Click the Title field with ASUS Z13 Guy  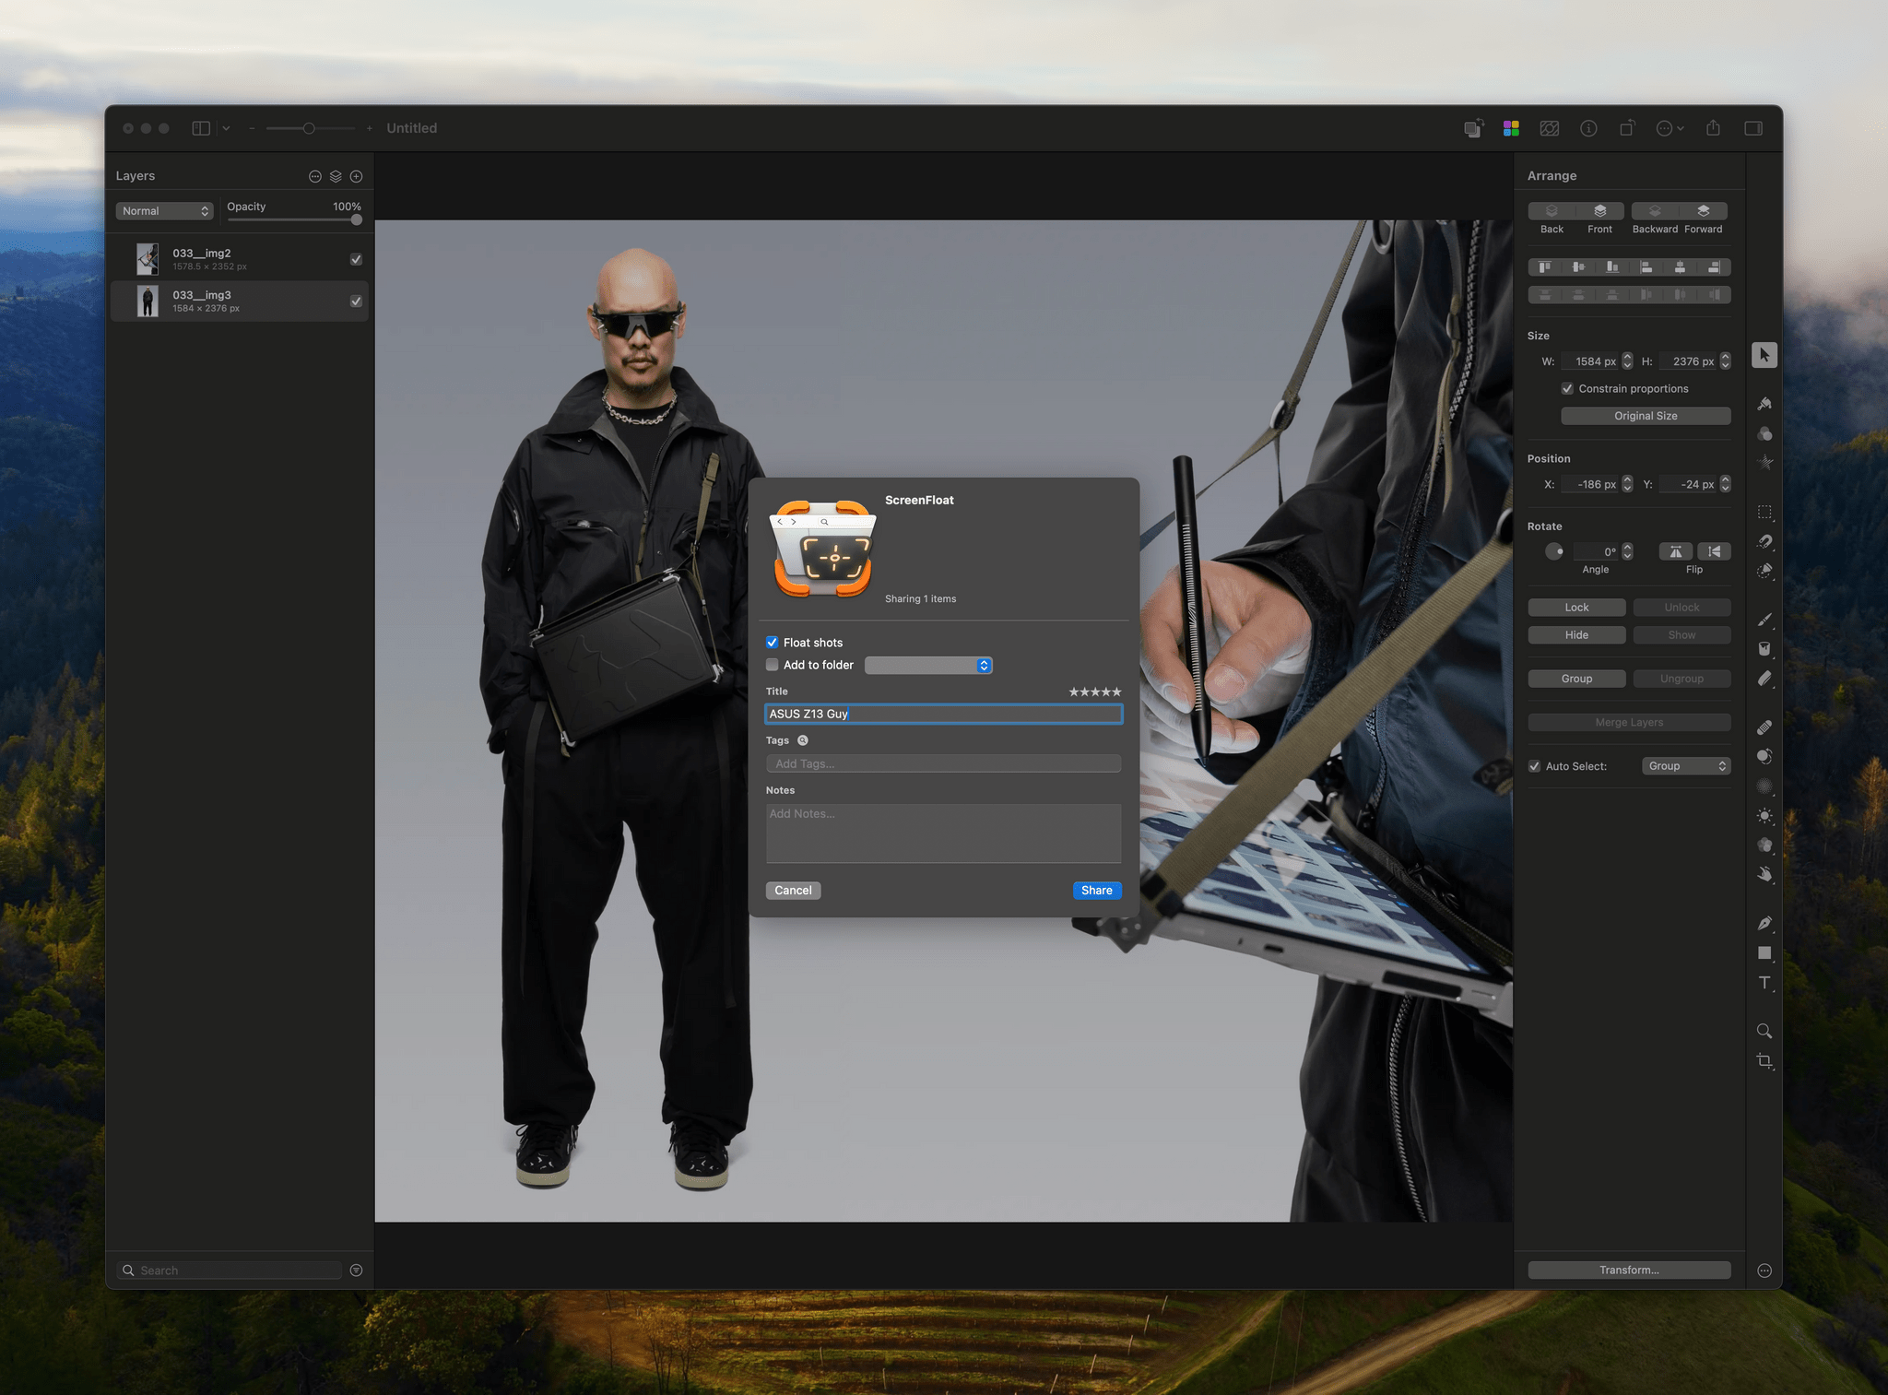click(x=944, y=714)
